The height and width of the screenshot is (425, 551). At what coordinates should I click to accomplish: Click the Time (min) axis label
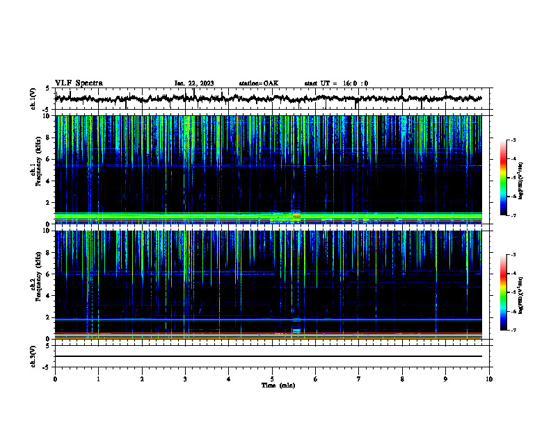click(278, 385)
